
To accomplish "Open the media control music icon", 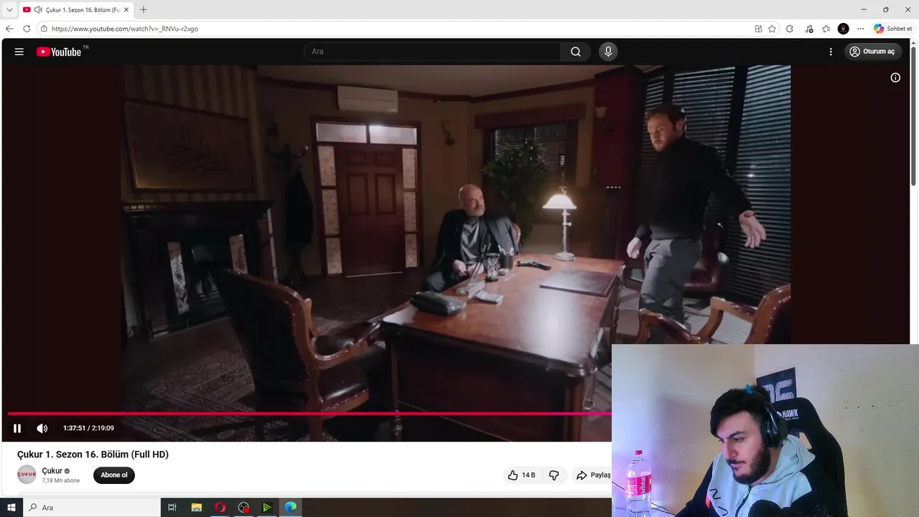I will click(809, 29).
